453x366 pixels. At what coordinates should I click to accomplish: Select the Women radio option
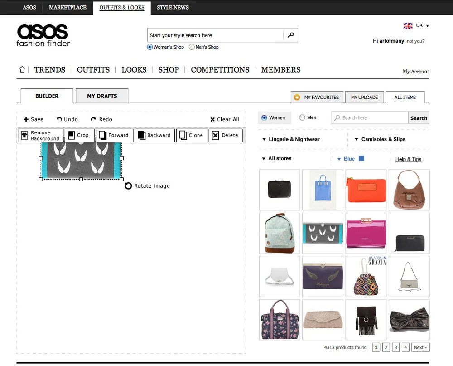coord(265,117)
